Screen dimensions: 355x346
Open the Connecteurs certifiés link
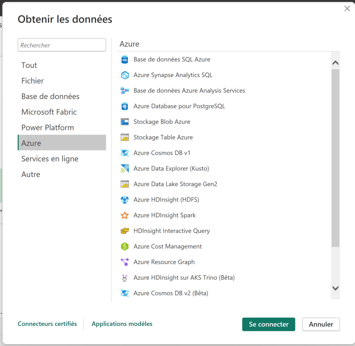(x=47, y=324)
